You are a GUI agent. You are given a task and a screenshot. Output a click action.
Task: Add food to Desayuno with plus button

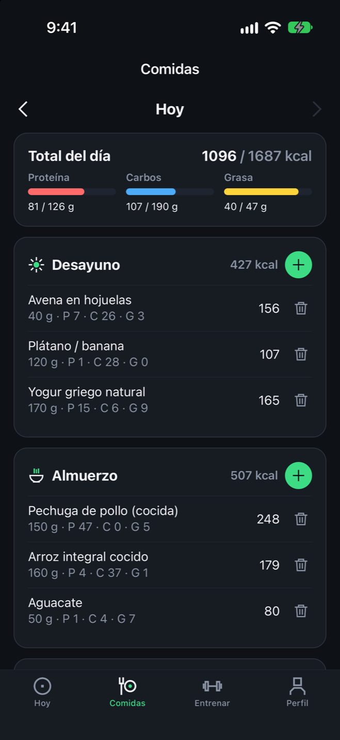(298, 265)
